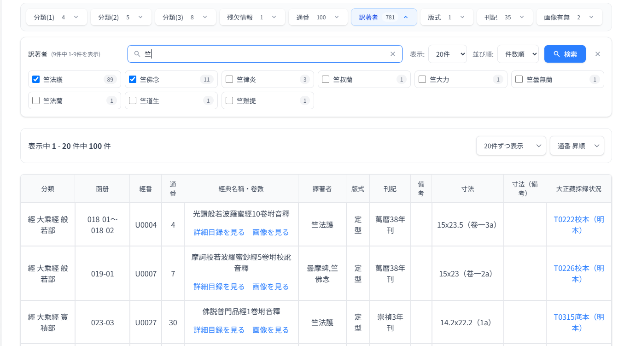This screenshot has width=630, height=346.
Task: Open the 表示 20件 select box
Action: click(x=448, y=54)
